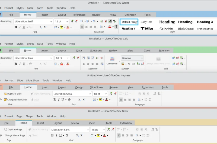217x144 pixels.
Task: Click Subscript icon in the Writer ribbon
Action: coord(41,27)
